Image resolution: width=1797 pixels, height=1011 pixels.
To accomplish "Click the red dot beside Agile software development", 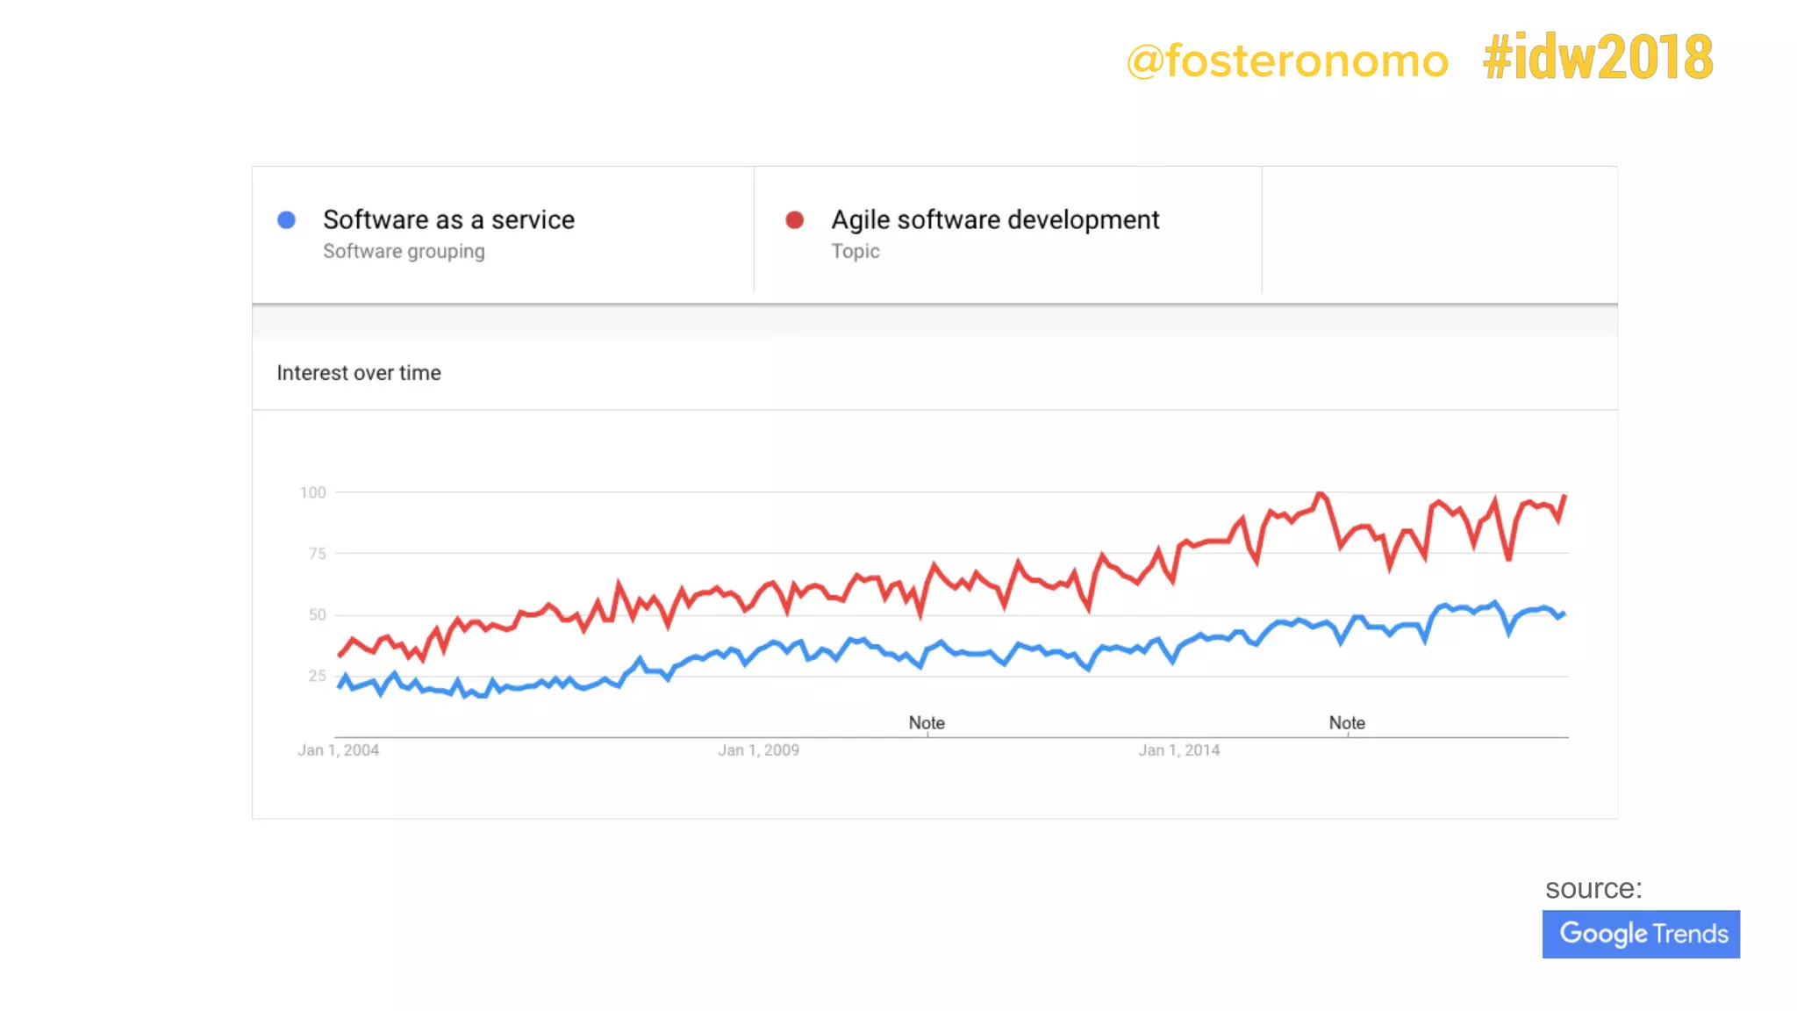I will click(x=794, y=220).
